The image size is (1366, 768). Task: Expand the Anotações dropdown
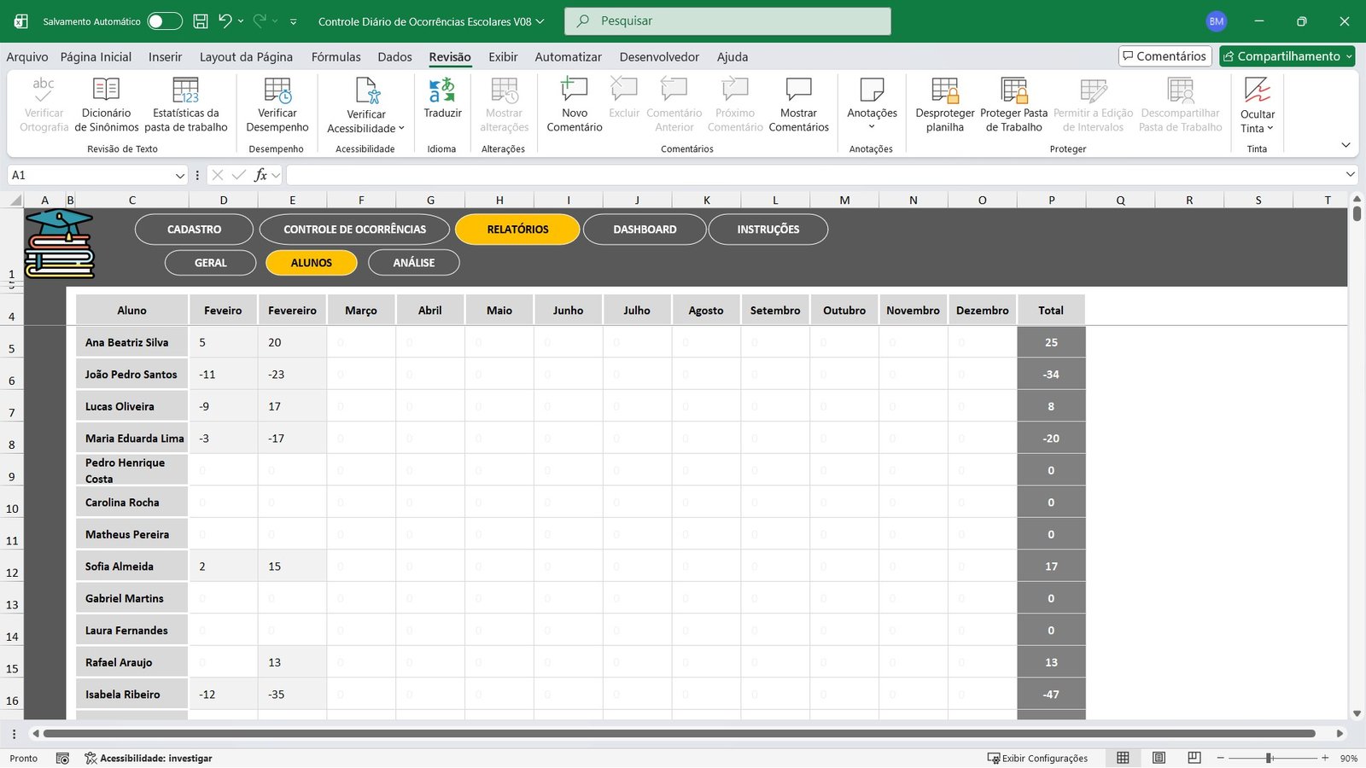872,127
